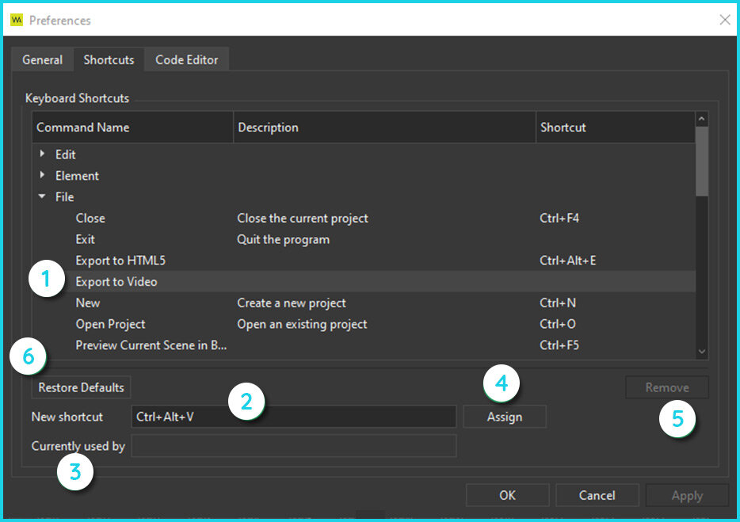Image resolution: width=740 pixels, height=522 pixels.
Task: Expand the Edit command group
Action: tap(42, 154)
